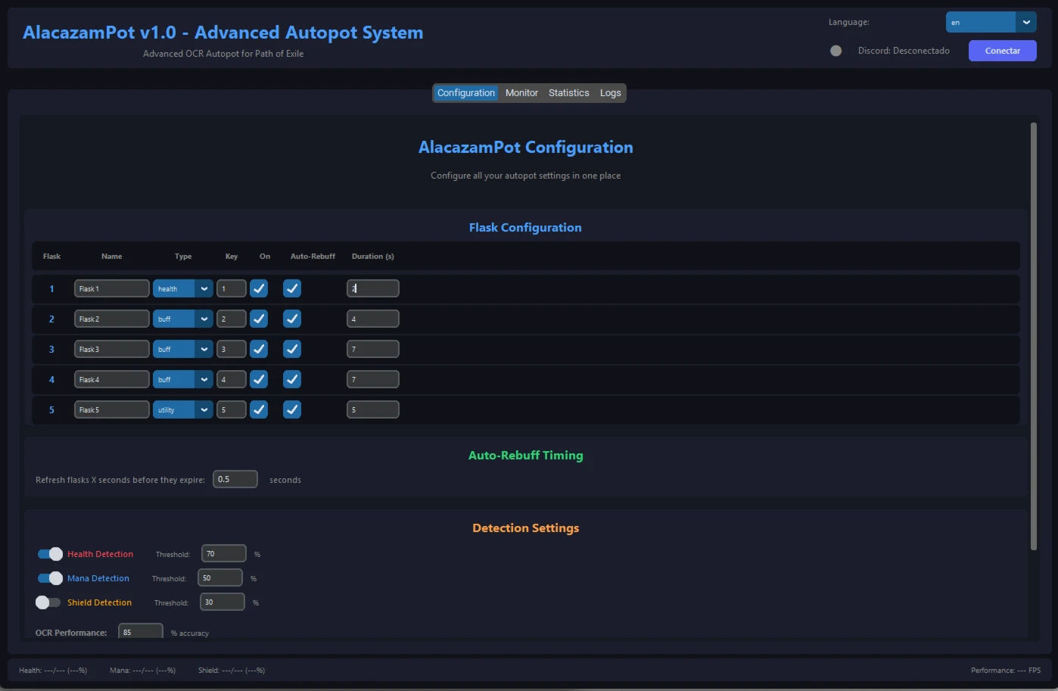Click the Flask 3 duration field
Viewport: 1058px width, 691px height.
373,349
